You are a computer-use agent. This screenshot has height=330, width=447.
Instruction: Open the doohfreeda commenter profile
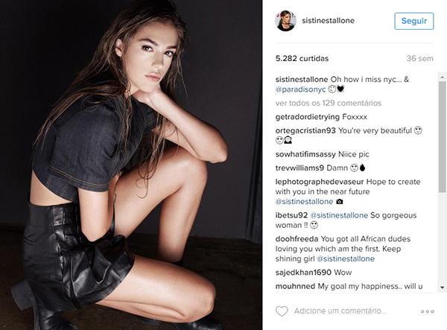[x=297, y=239]
